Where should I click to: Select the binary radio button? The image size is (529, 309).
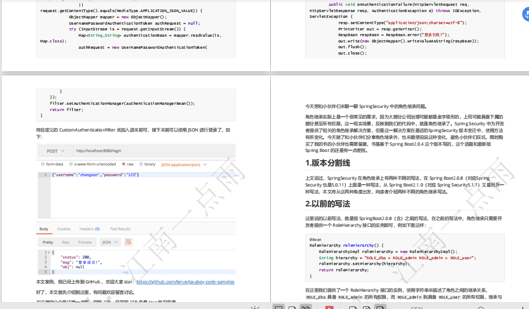pyautogui.click(x=141, y=164)
